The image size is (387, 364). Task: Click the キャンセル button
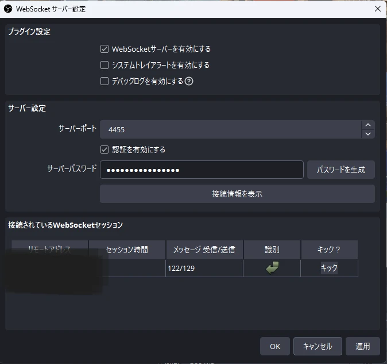coord(318,346)
